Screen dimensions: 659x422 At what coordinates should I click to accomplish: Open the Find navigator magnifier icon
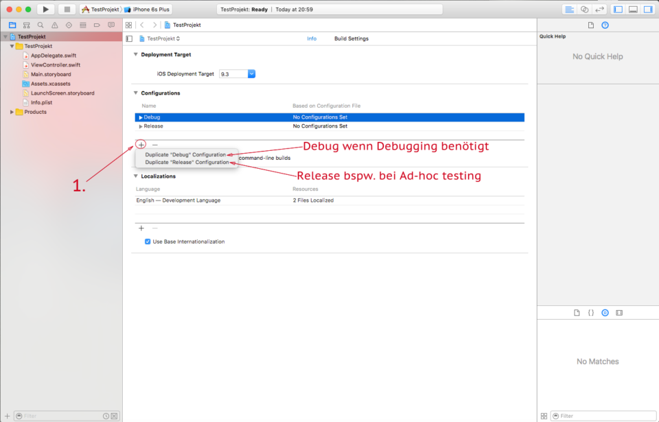tap(41, 25)
